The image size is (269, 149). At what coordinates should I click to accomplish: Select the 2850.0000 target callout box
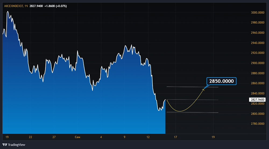221,81
